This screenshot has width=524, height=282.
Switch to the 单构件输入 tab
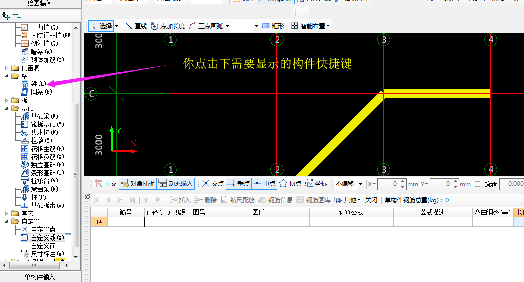(40, 276)
